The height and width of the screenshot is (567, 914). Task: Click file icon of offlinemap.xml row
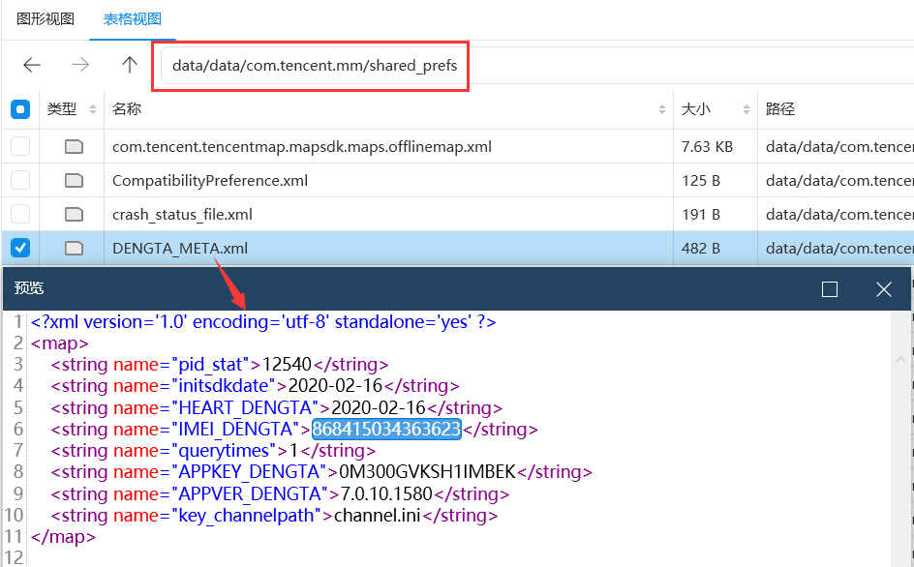[x=74, y=146]
